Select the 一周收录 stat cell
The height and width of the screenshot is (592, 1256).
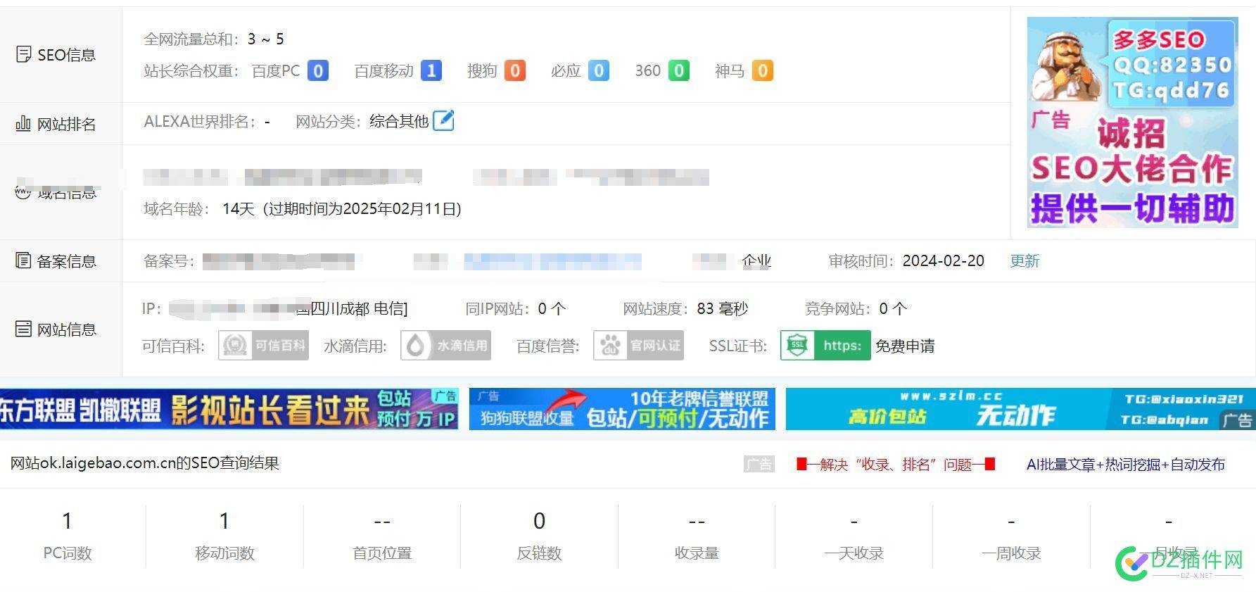tap(1011, 536)
